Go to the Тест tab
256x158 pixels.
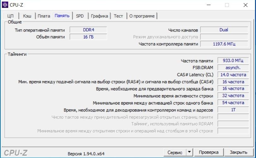pyautogui.click(x=118, y=16)
